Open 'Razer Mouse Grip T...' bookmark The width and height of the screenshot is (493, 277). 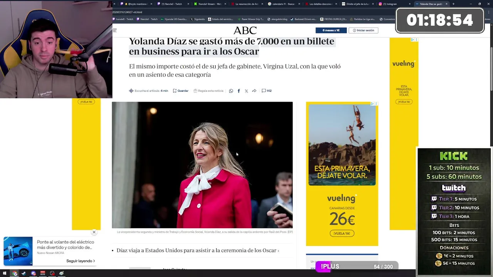(250, 19)
